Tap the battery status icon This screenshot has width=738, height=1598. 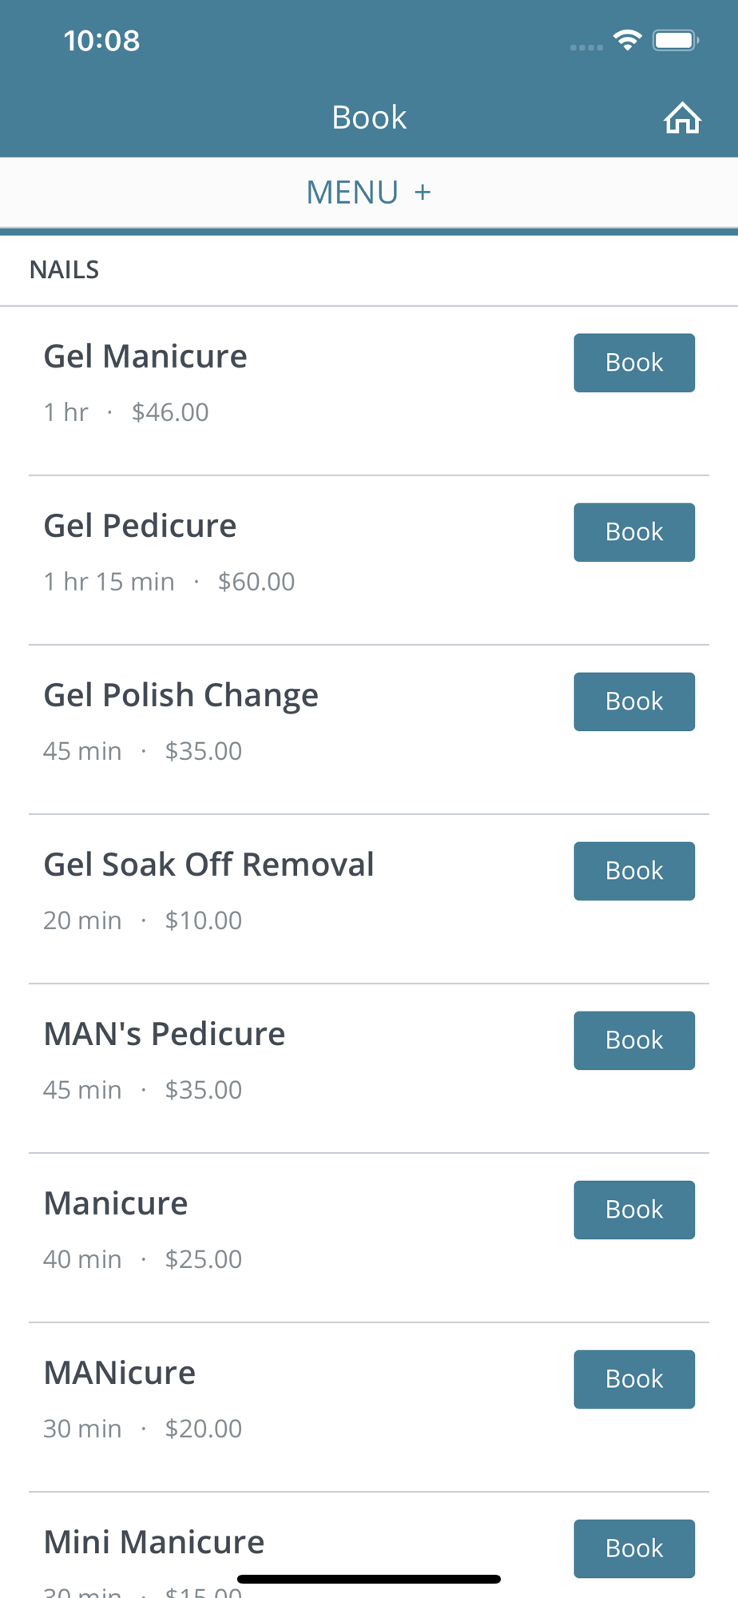point(675,40)
